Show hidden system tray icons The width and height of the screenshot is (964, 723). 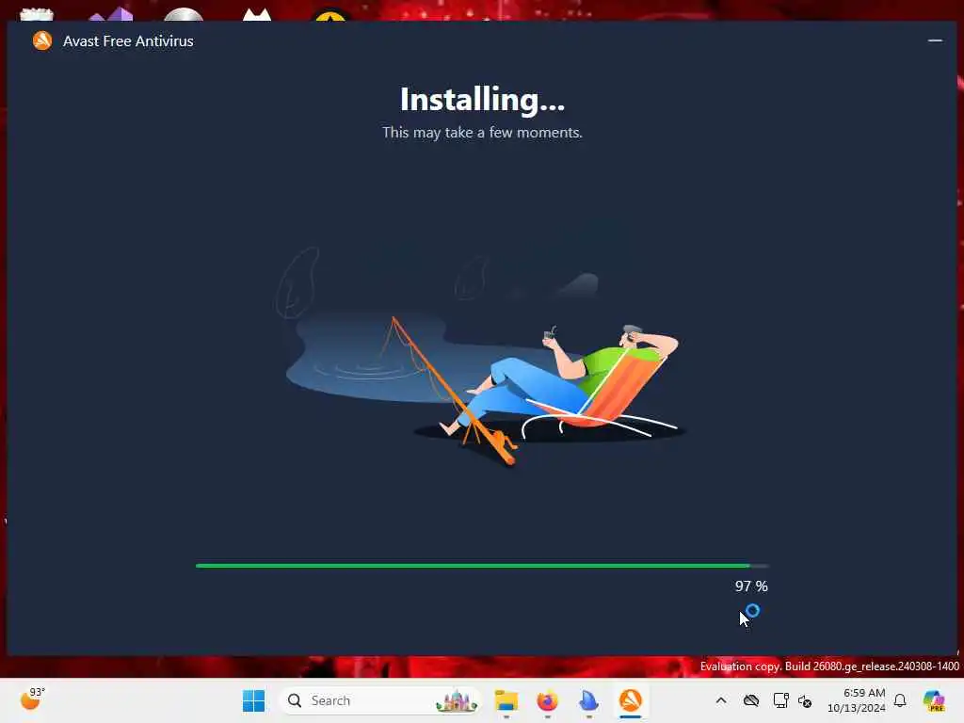coord(720,700)
